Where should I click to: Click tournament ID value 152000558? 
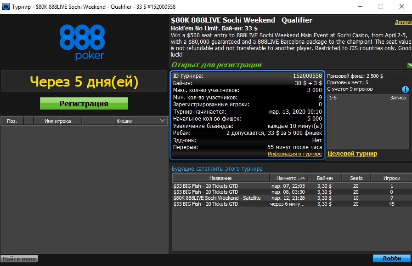point(307,76)
